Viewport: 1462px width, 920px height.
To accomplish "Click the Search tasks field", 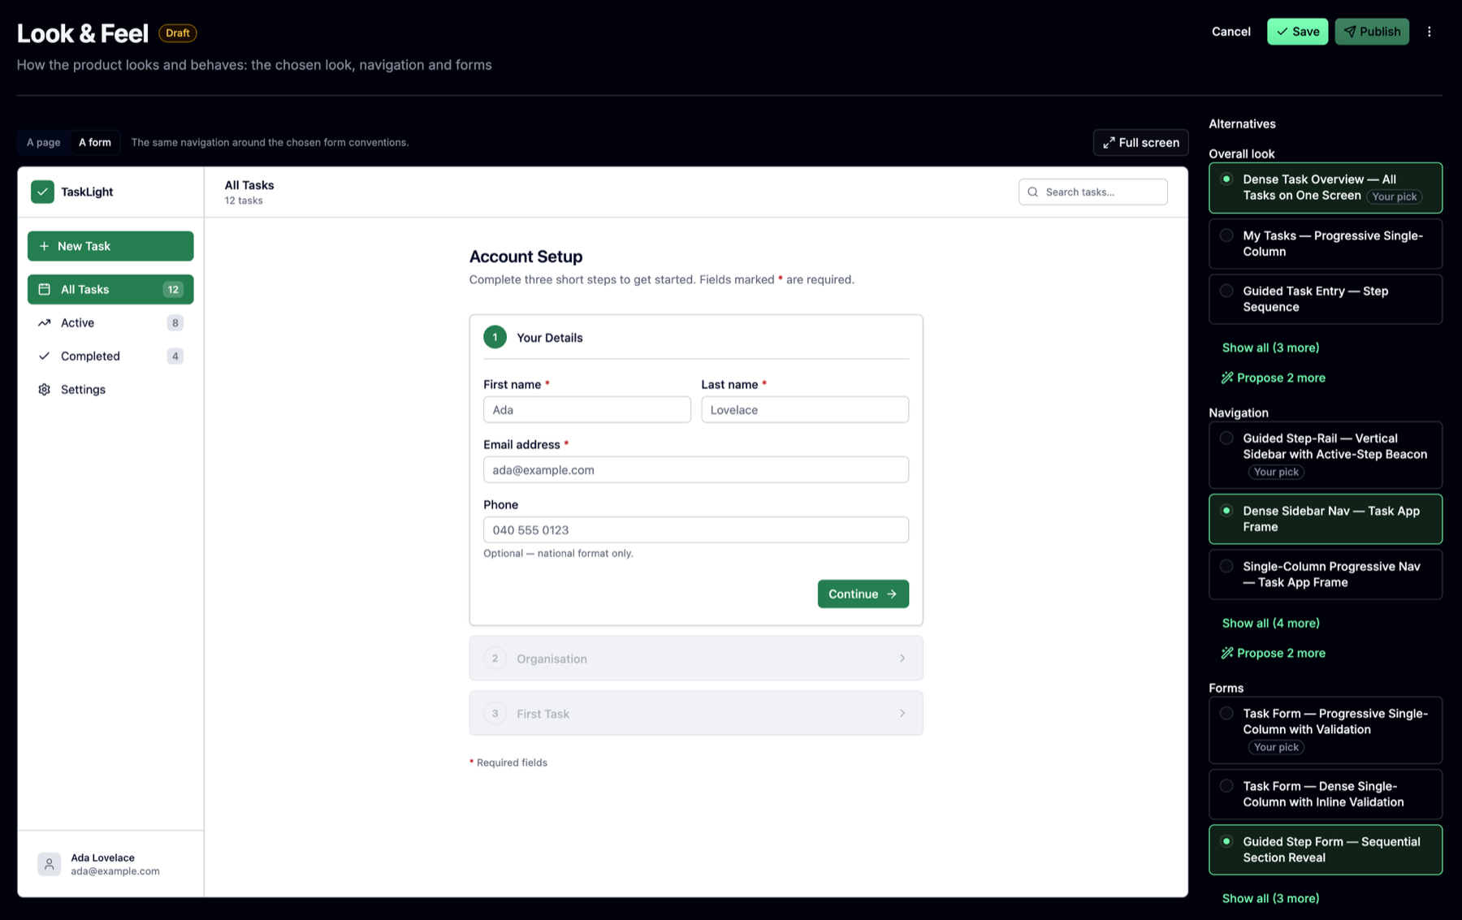I will point(1092,192).
